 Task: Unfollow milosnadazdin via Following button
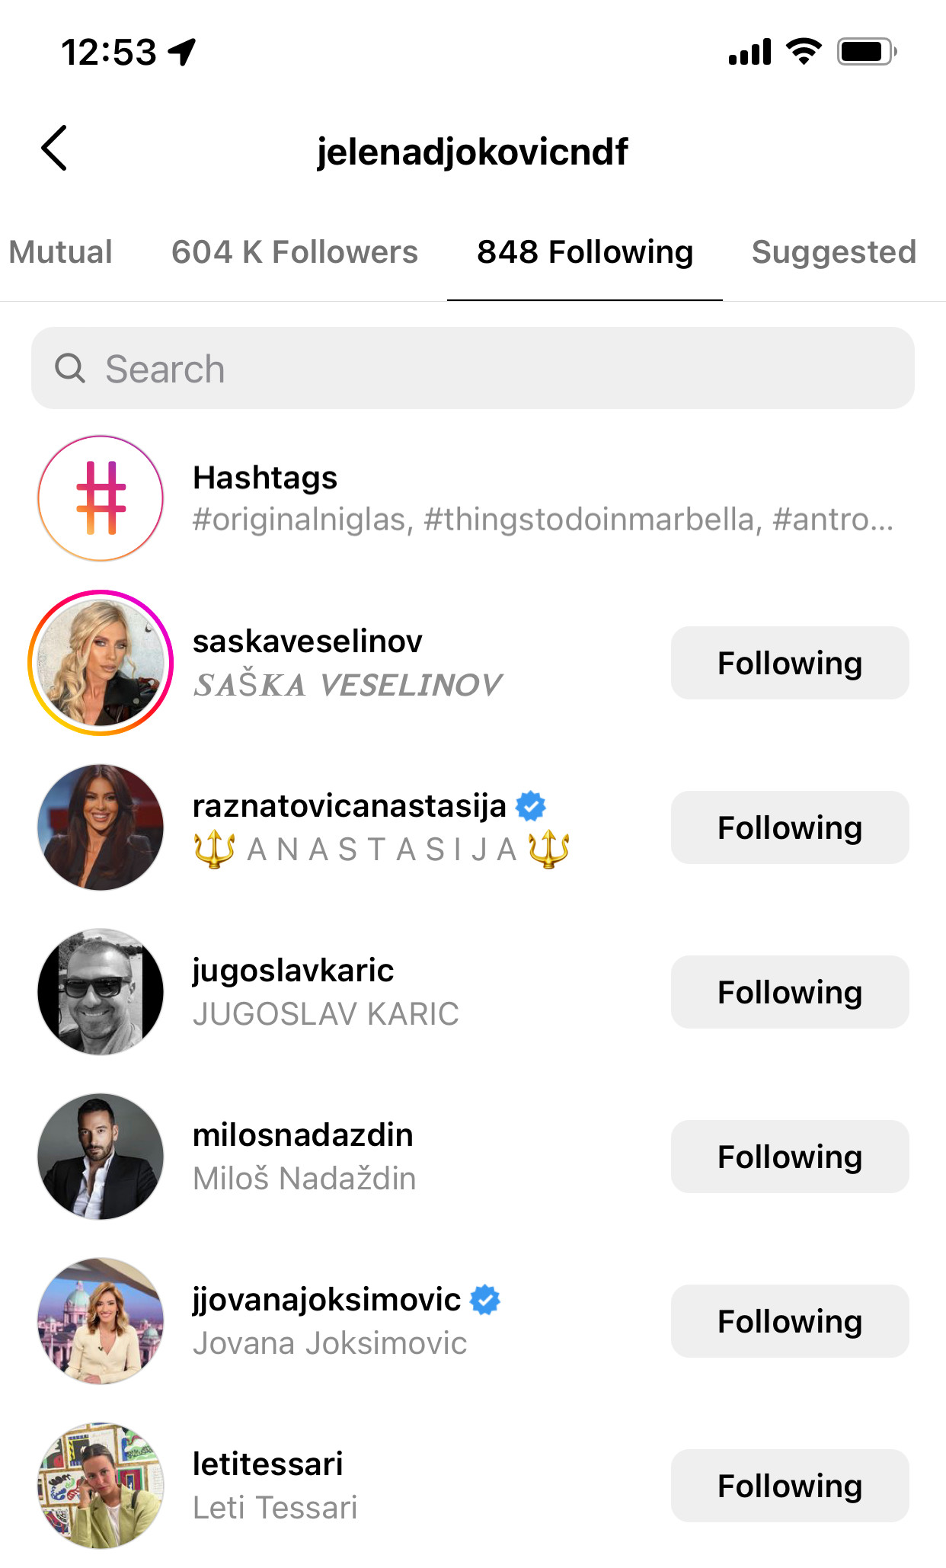789,1157
